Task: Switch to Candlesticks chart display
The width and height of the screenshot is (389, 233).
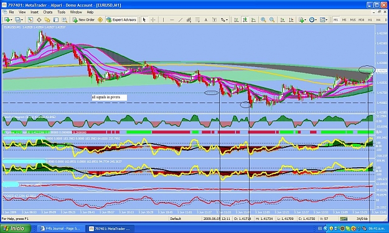Action: coord(245,20)
